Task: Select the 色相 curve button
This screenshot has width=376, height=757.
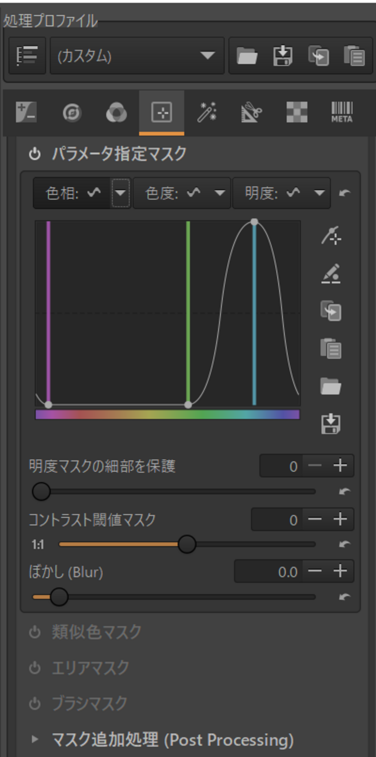Action: point(72,193)
